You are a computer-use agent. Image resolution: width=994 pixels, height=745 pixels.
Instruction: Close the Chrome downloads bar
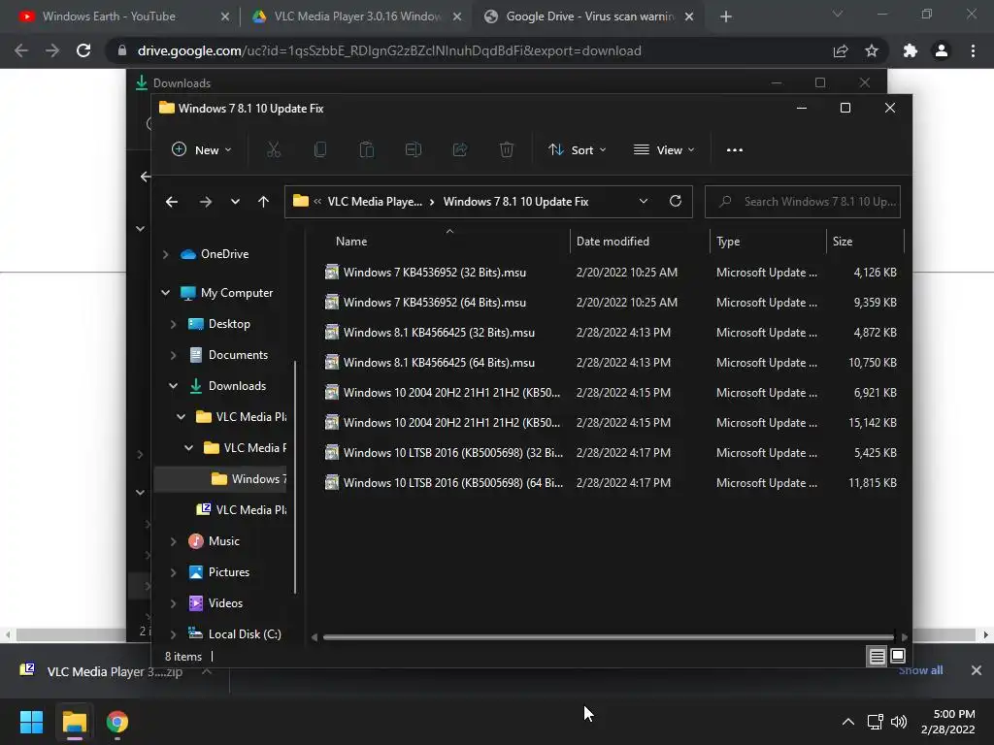click(977, 670)
